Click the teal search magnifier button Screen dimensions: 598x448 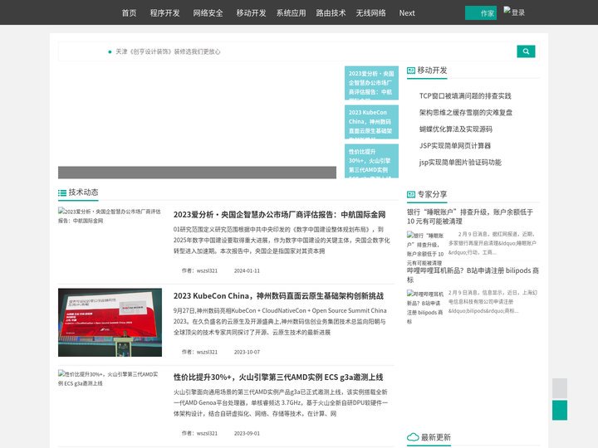coord(526,51)
